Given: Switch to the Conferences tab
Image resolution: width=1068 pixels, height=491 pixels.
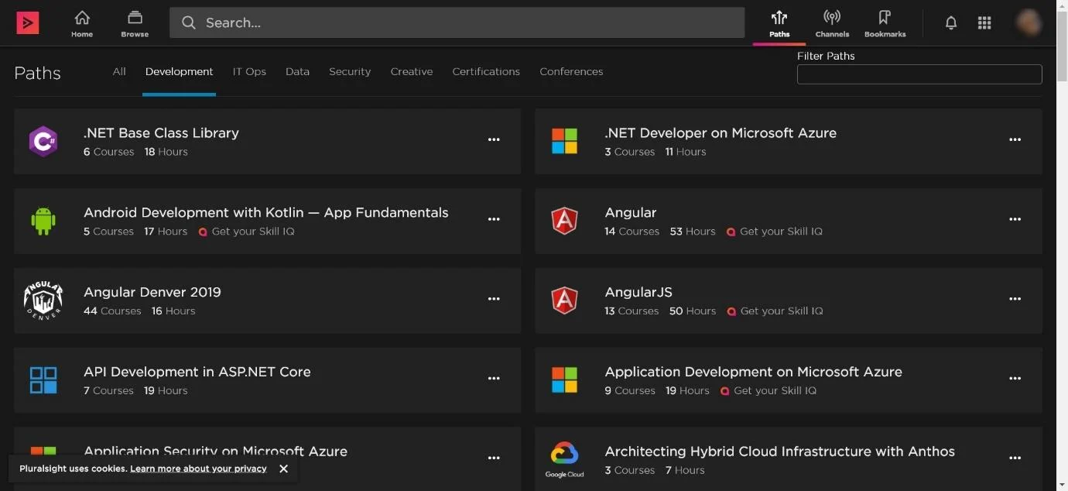Looking at the screenshot, I should [571, 71].
